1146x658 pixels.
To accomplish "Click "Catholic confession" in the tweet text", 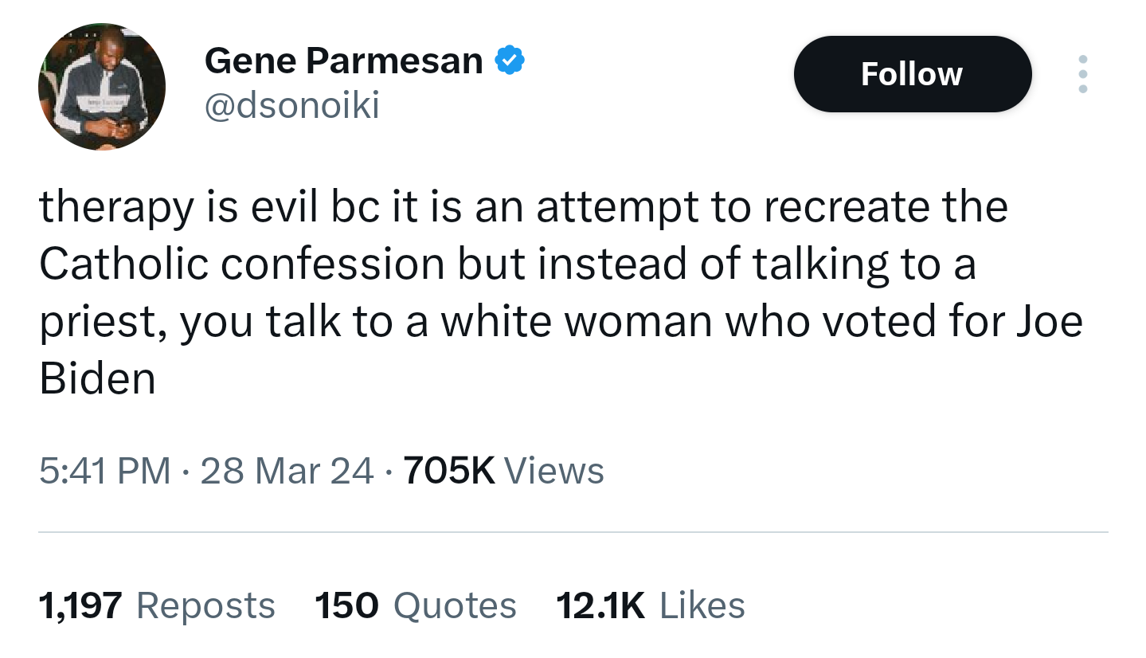I will pos(241,264).
